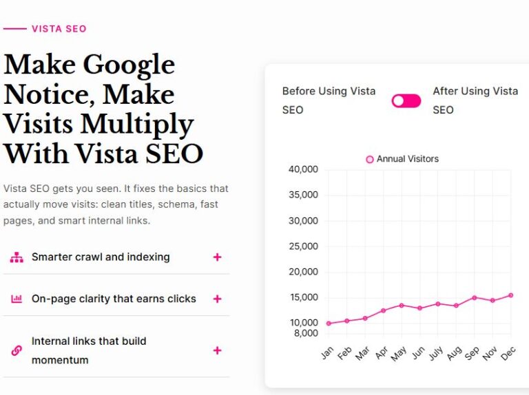Open On-page clarity that earns clicks item
Screen dimensions: 529x395
114,299
